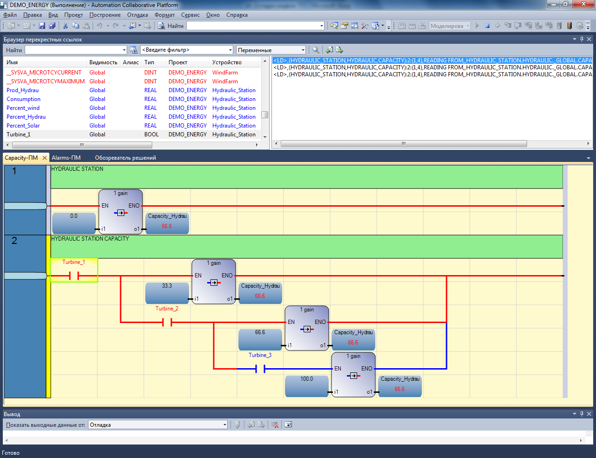Open the Properties window icon
This screenshot has height=458, width=596.
pos(345,26)
